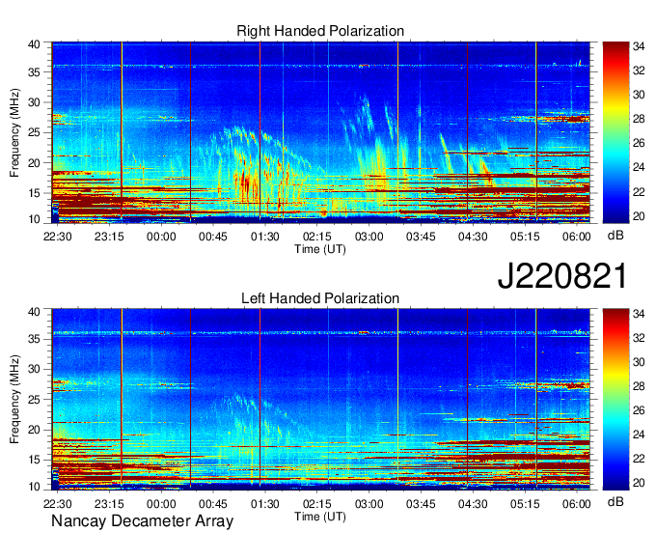Click "Frequency (MHz)" axis label of Left Handed plot

(14, 400)
